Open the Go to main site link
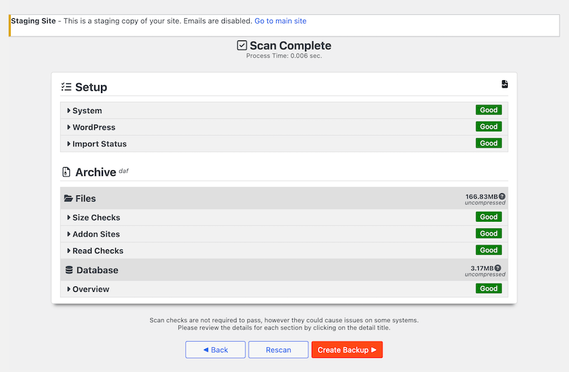 pyautogui.click(x=280, y=21)
